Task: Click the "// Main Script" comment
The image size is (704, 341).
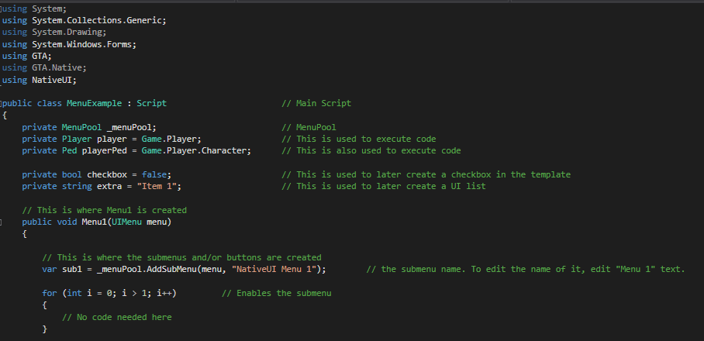Action: (x=316, y=103)
